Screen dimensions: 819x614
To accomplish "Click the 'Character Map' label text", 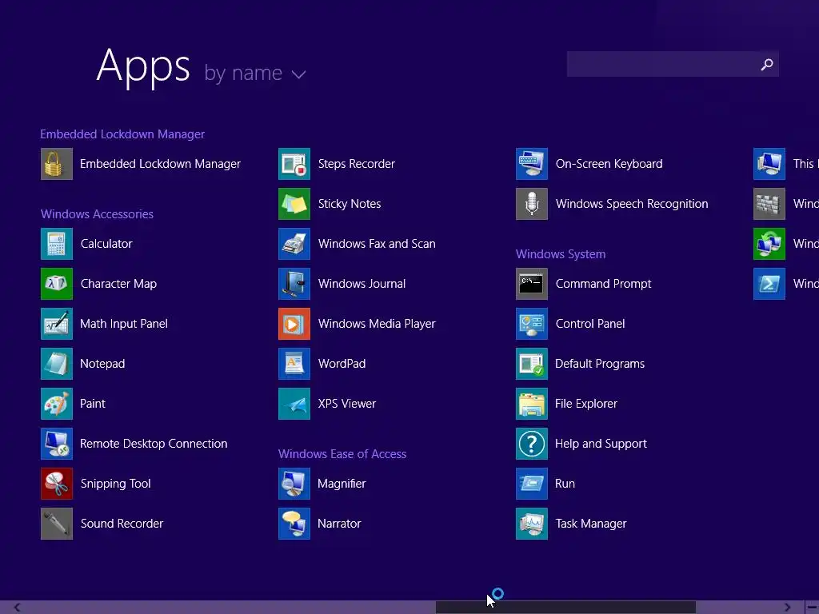I will point(118,284).
